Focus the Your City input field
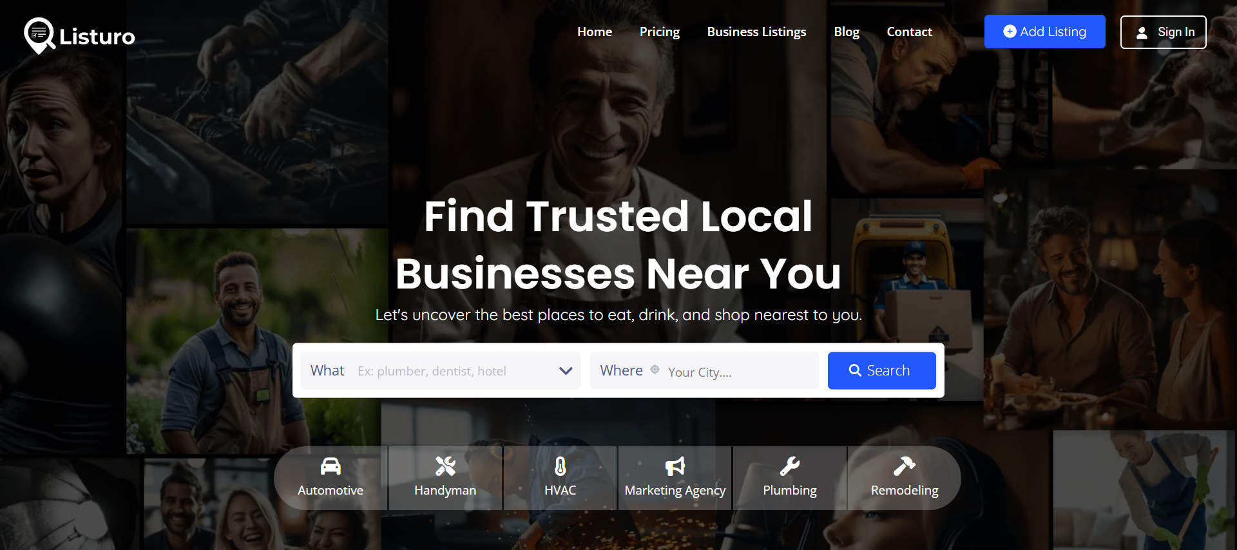Screen dimensions: 1237x550 pyautogui.click(x=739, y=372)
